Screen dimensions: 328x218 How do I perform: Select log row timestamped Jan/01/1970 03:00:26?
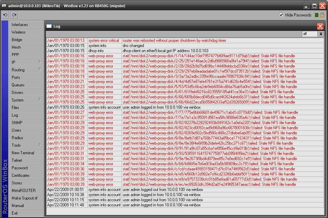[185, 107]
